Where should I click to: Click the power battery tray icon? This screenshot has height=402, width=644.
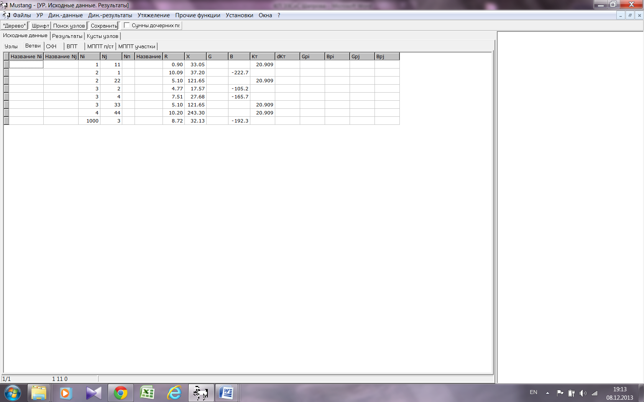571,393
